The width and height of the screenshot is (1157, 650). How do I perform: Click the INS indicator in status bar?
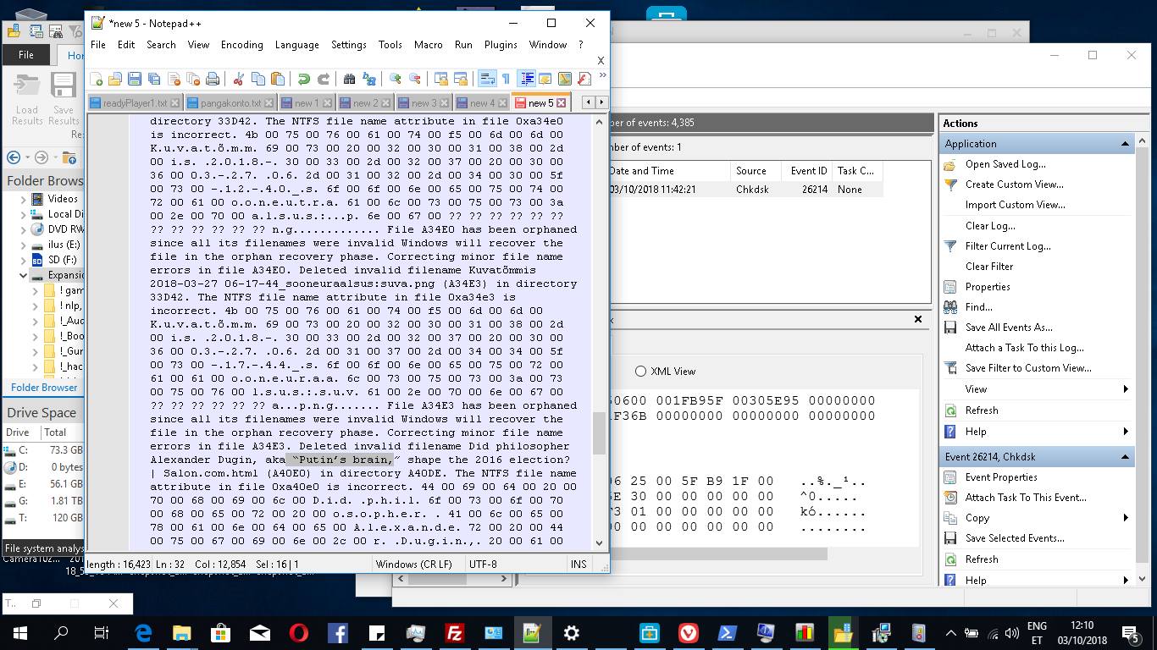578,565
